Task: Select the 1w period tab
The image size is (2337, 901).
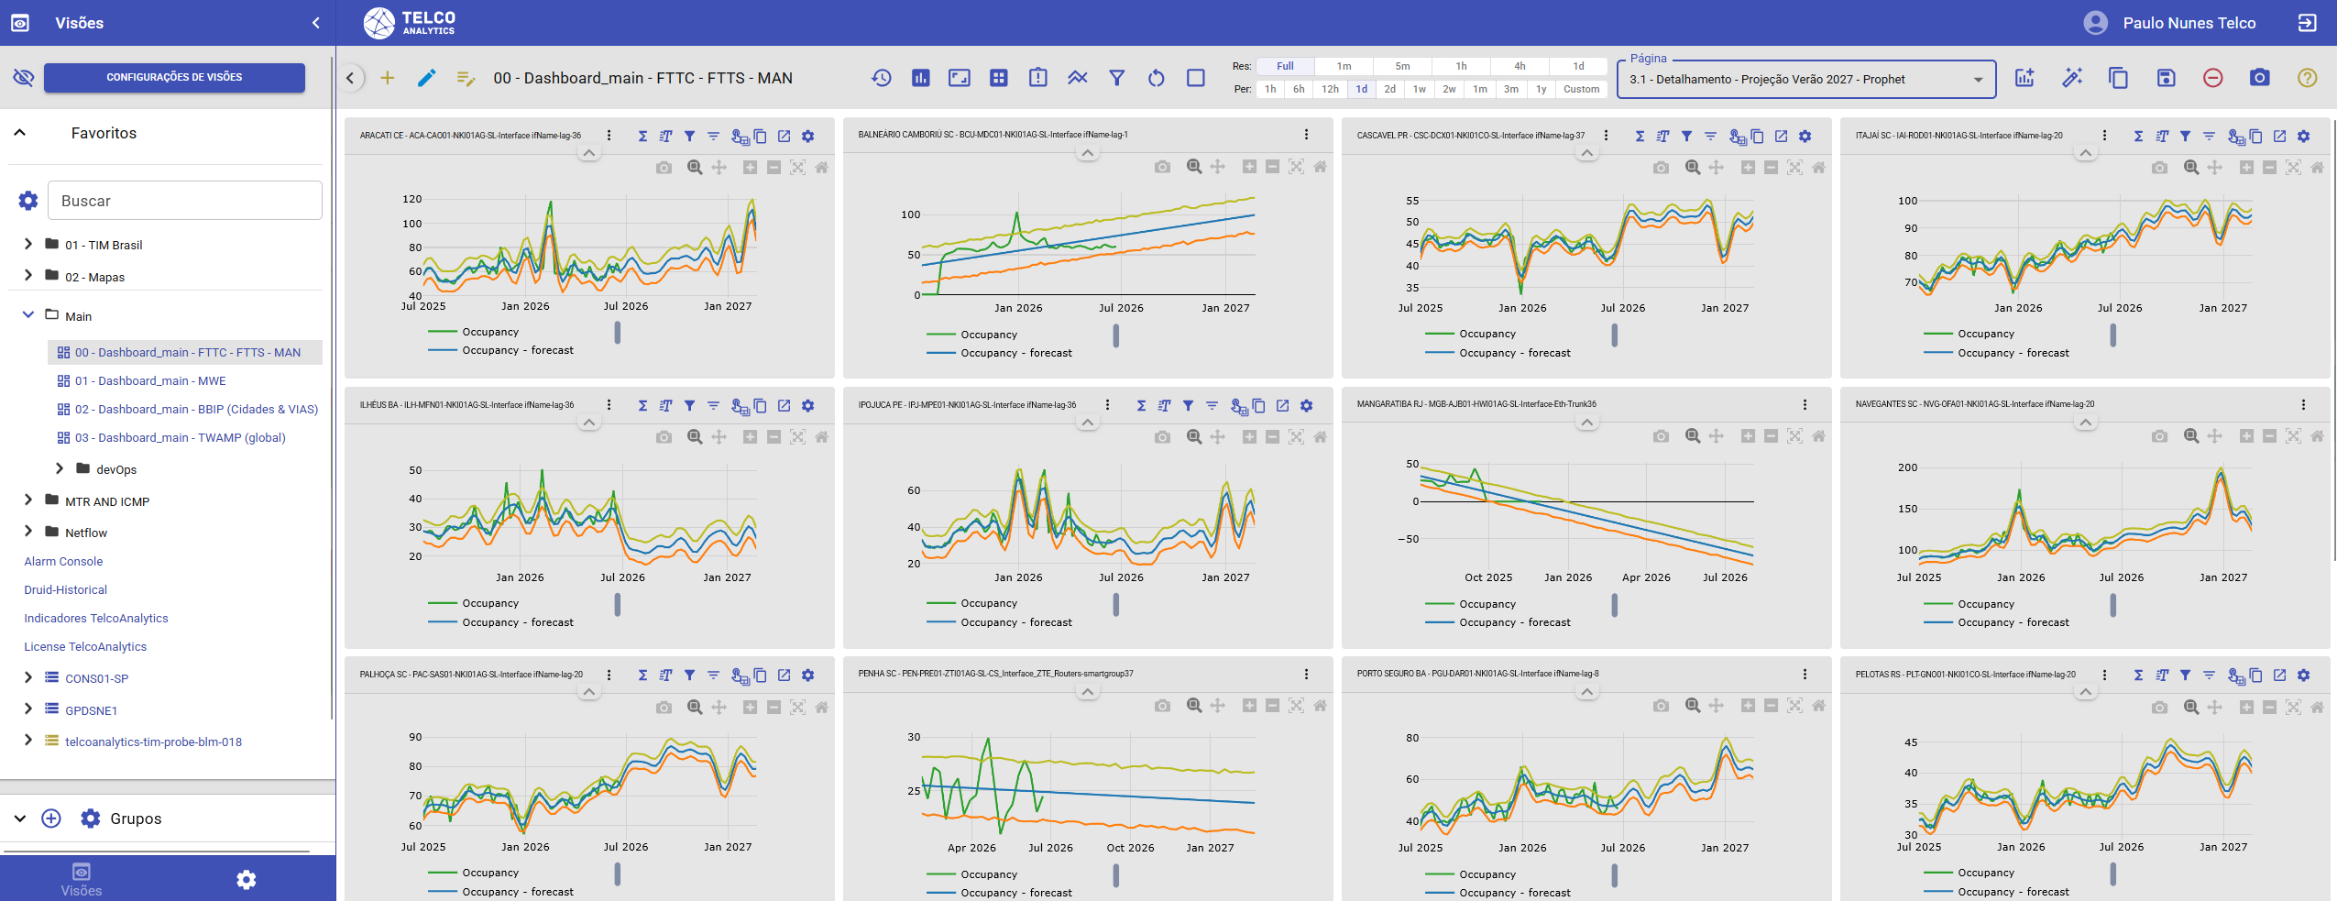Action: pos(1419,89)
